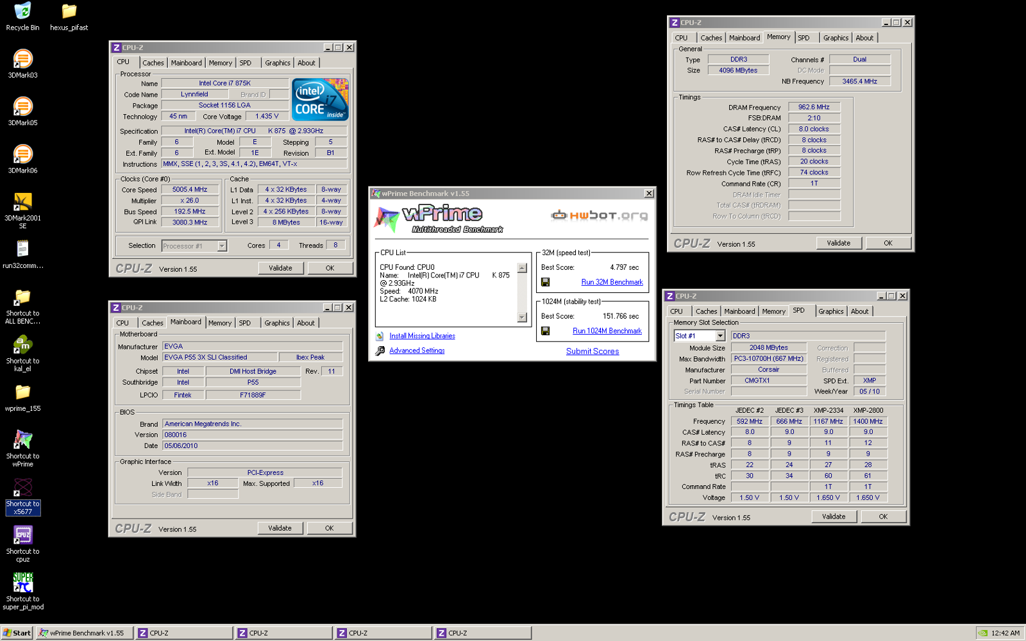This screenshot has height=641, width=1026.
Task: Click the save icon beside the 32M best score
Action: click(545, 282)
